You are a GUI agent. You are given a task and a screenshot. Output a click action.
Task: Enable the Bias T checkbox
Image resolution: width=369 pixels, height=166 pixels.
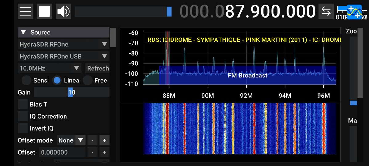[23, 104]
